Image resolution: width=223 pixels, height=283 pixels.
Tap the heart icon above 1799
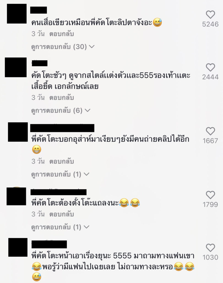coord(210,195)
